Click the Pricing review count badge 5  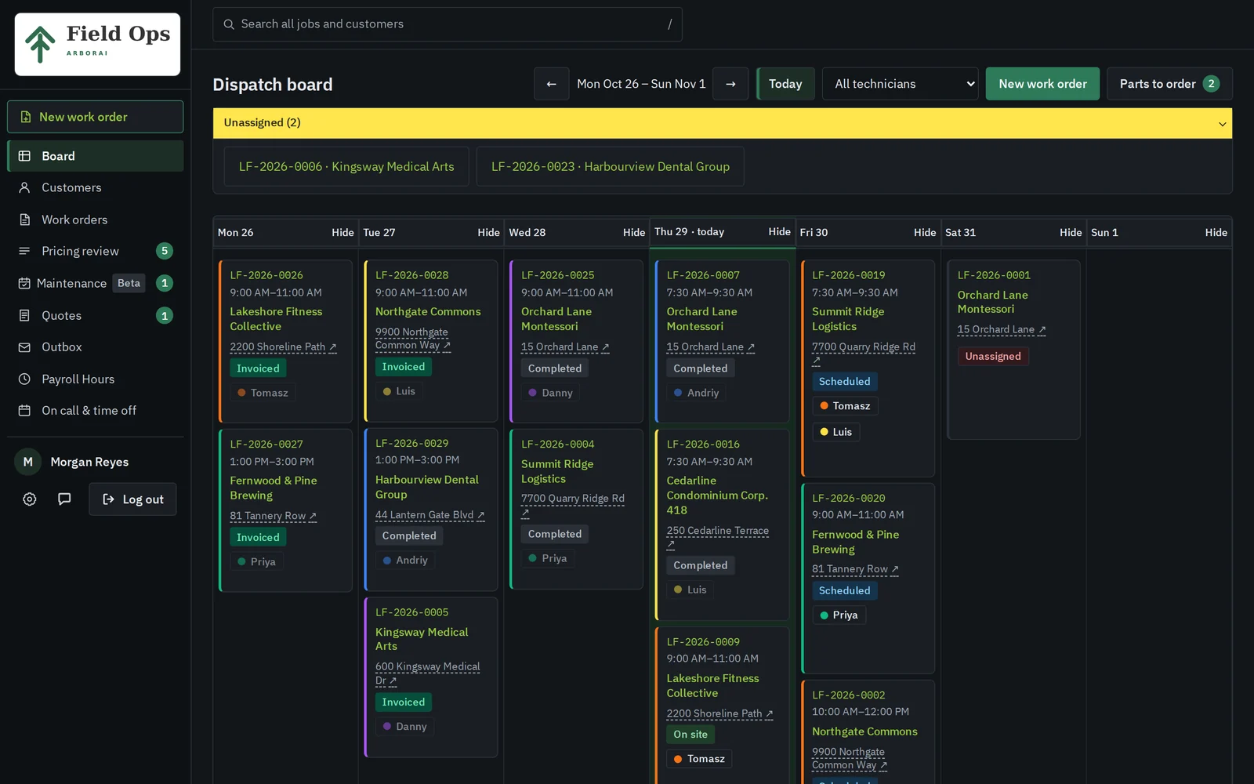(165, 251)
